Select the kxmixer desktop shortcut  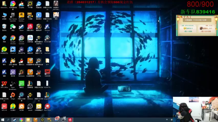coord(47,27)
